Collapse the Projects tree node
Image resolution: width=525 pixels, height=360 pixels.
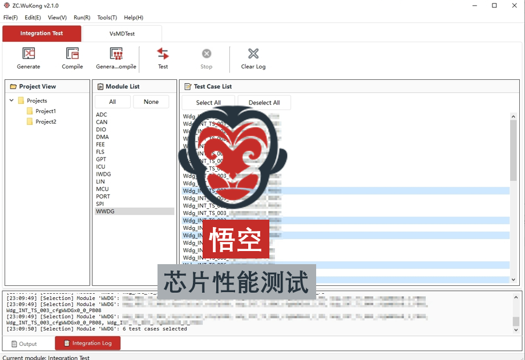[x=11, y=100]
